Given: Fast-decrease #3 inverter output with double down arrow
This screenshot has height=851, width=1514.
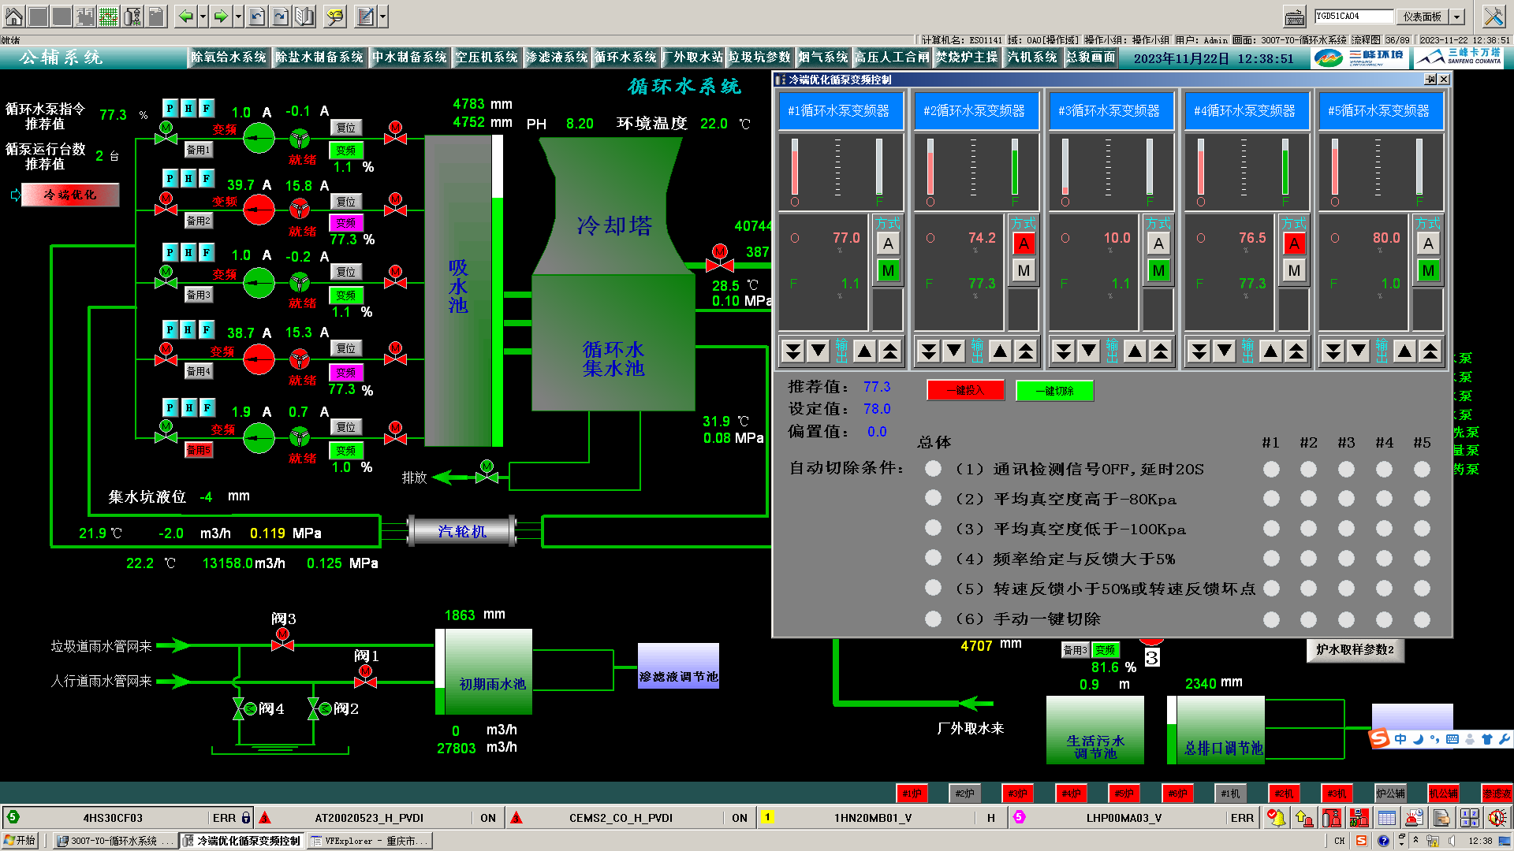Looking at the screenshot, I should coord(1063,351).
